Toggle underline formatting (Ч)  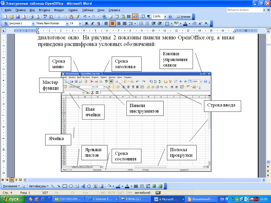[98, 23]
